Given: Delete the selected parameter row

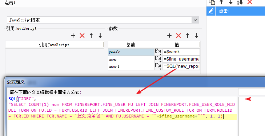Looking at the screenshot, I should (178, 36).
